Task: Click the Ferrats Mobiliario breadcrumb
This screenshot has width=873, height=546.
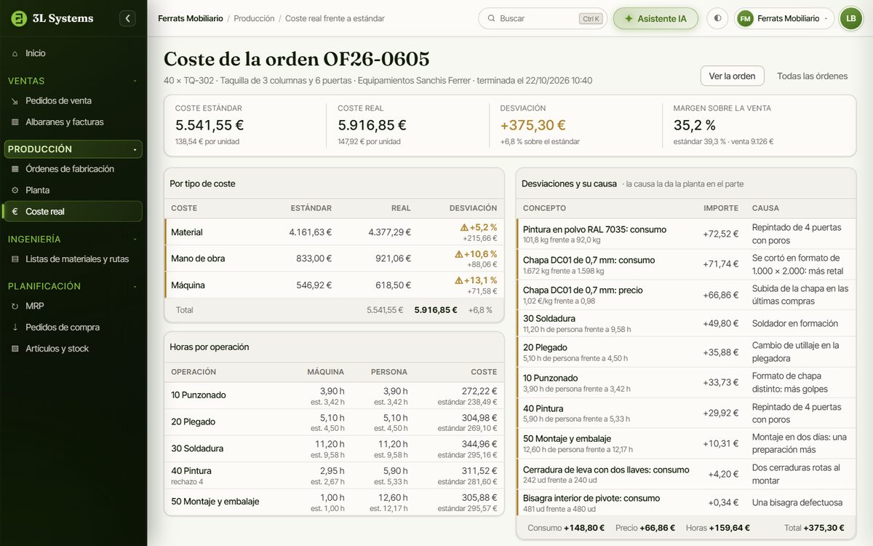Action: click(x=191, y=18)
